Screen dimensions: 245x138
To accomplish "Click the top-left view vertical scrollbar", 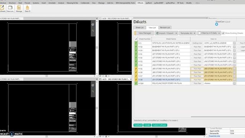I will click(x=97, y=48).
